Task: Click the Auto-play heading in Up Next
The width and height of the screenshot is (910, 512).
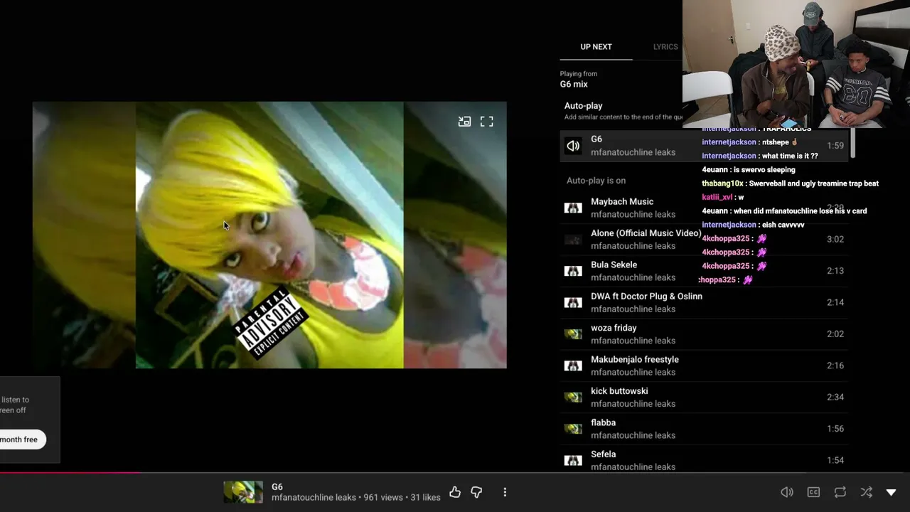Action: tap(583, 106)
